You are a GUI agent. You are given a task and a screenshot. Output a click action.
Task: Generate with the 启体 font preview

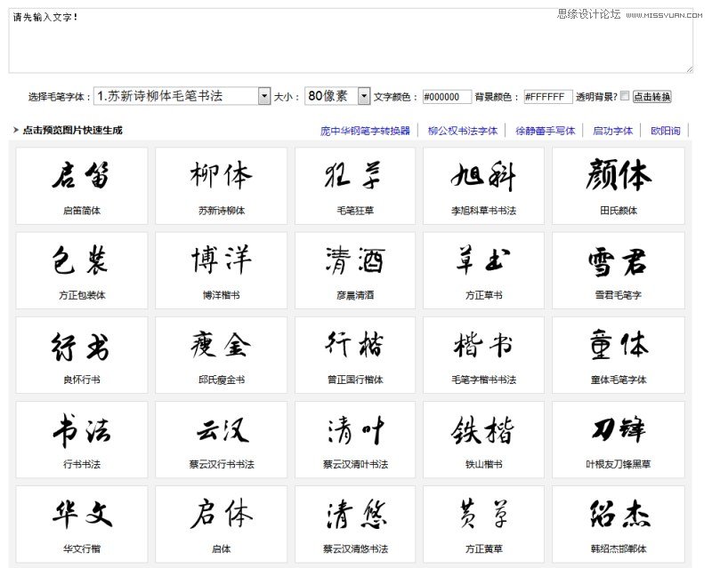(221, 524)
